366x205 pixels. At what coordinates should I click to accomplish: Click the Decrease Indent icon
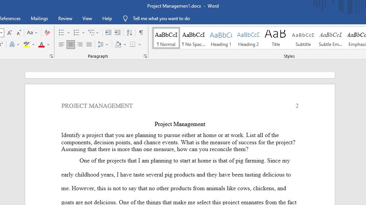point(108,33)
